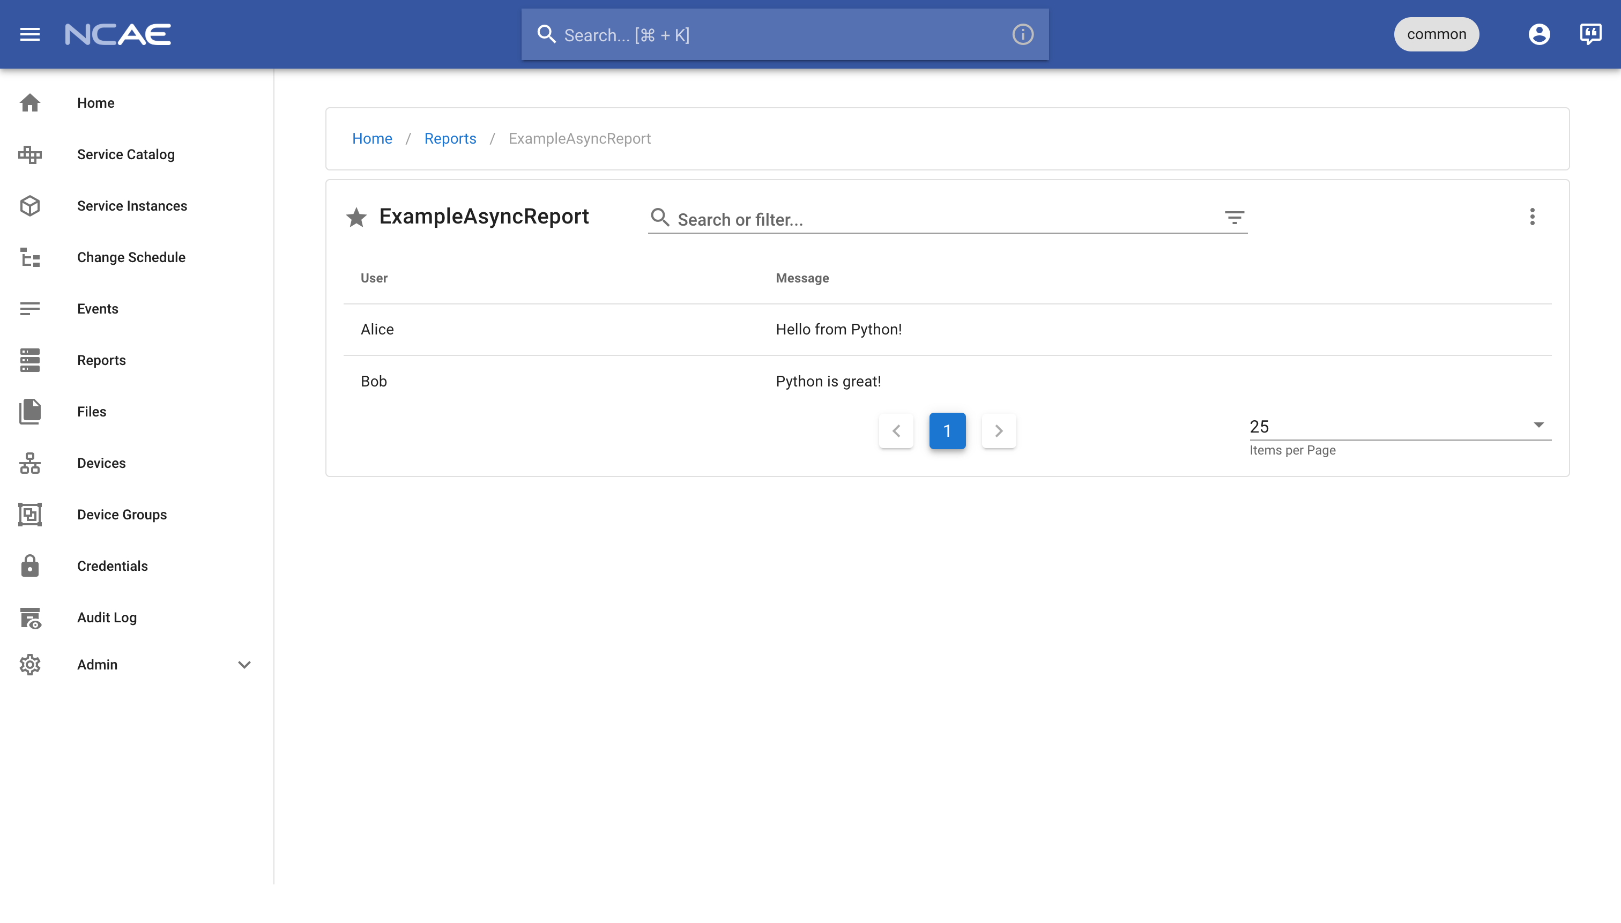Click the Credentials lock icon
Image resolution: width=1621 pixels, height=923 pixels.
point(30,565)
